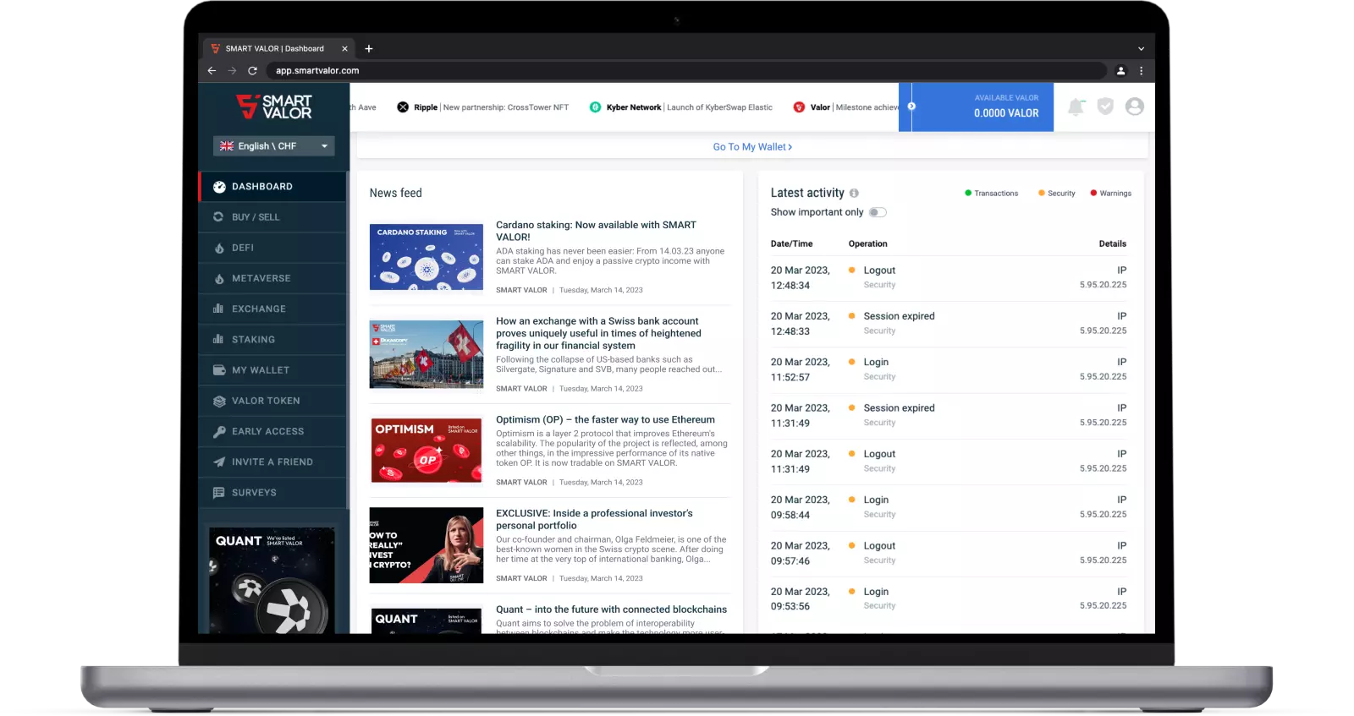Click the browser forward arrow
Image resolution: width=1354 pixels, height=716 pixels.
[x=232, y=71]
